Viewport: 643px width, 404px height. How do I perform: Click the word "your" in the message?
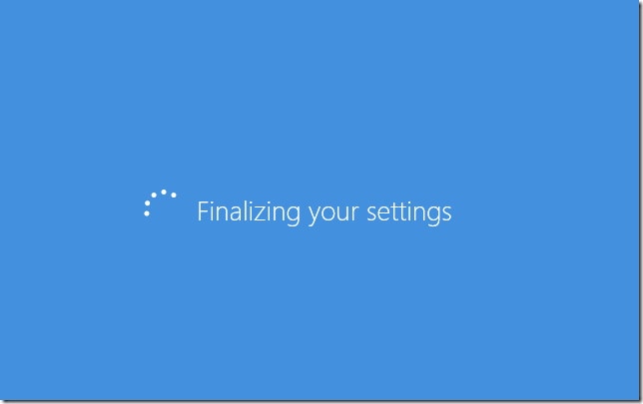pos(333,213)
